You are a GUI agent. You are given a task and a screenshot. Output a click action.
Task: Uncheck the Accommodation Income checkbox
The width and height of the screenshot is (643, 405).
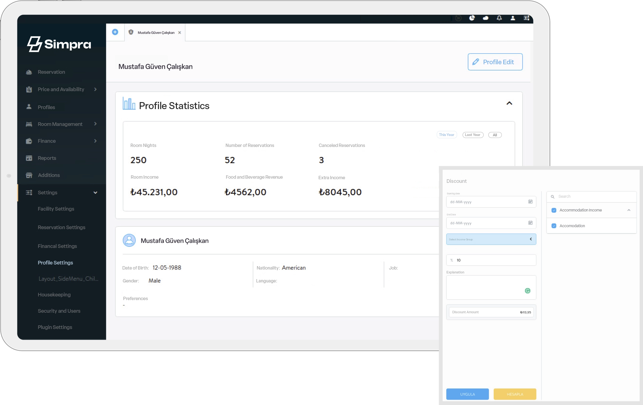[x=554, y=210]
